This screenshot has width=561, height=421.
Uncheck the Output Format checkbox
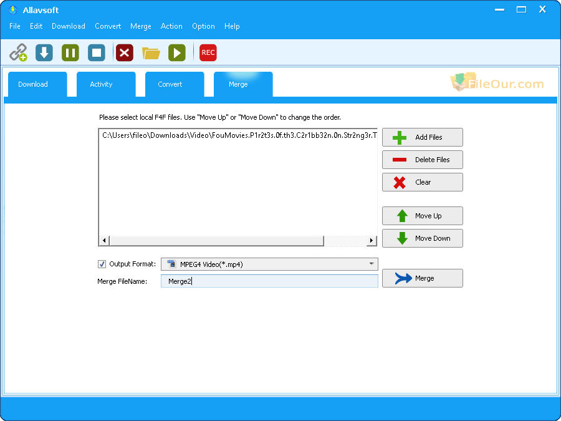[102, 264]
